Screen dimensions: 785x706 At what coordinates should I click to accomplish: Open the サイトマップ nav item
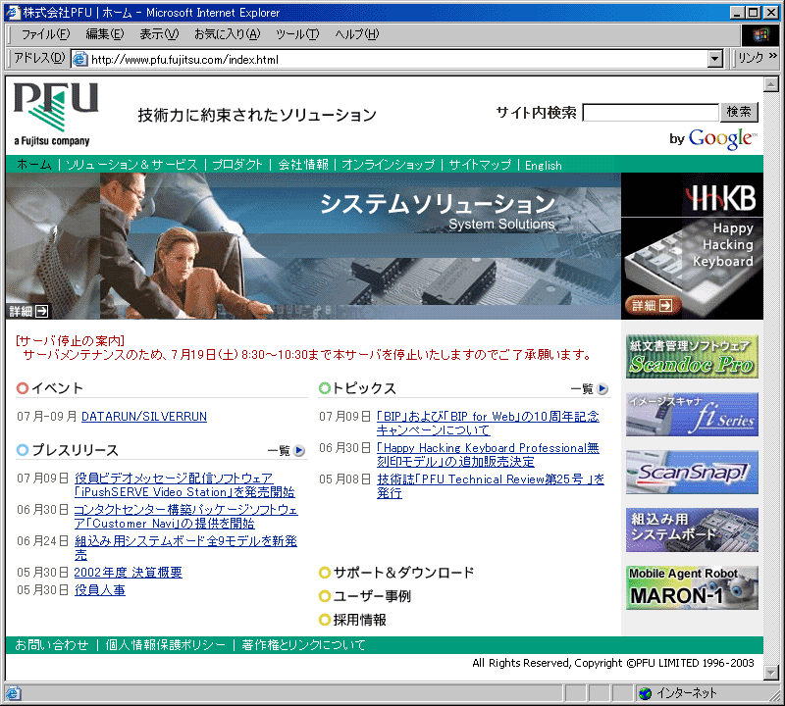480,165
